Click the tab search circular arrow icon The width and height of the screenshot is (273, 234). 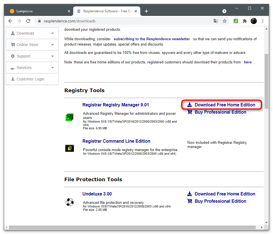(x=224, y=11)
